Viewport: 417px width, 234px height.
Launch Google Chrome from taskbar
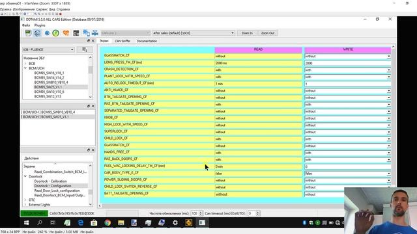coord(108,222)
